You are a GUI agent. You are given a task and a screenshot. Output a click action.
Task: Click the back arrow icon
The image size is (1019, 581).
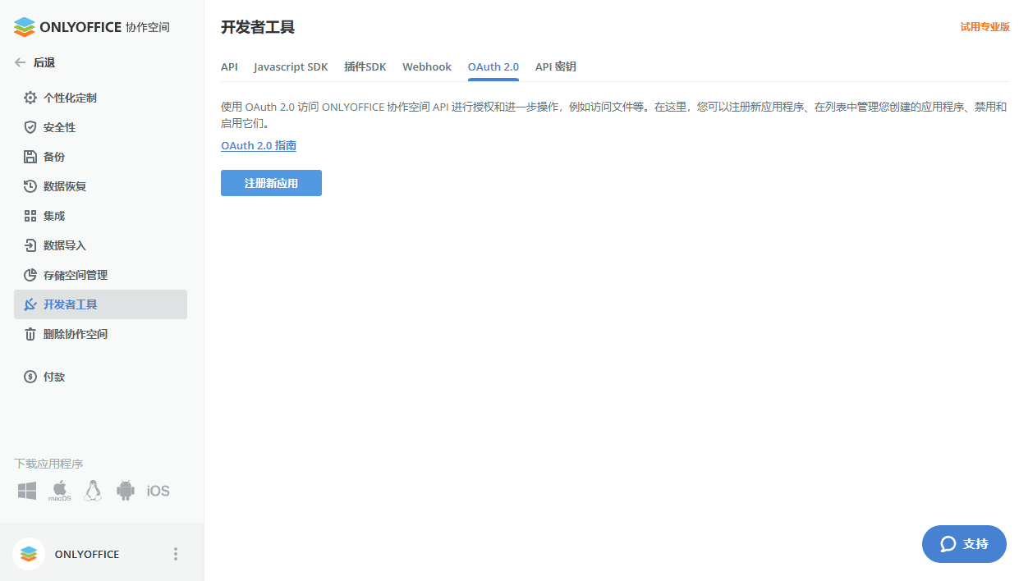coord(21,62)
